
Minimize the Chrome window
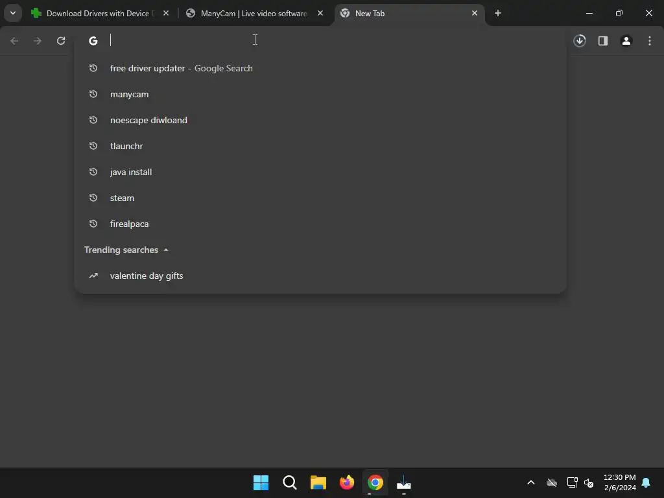point(589,14)
